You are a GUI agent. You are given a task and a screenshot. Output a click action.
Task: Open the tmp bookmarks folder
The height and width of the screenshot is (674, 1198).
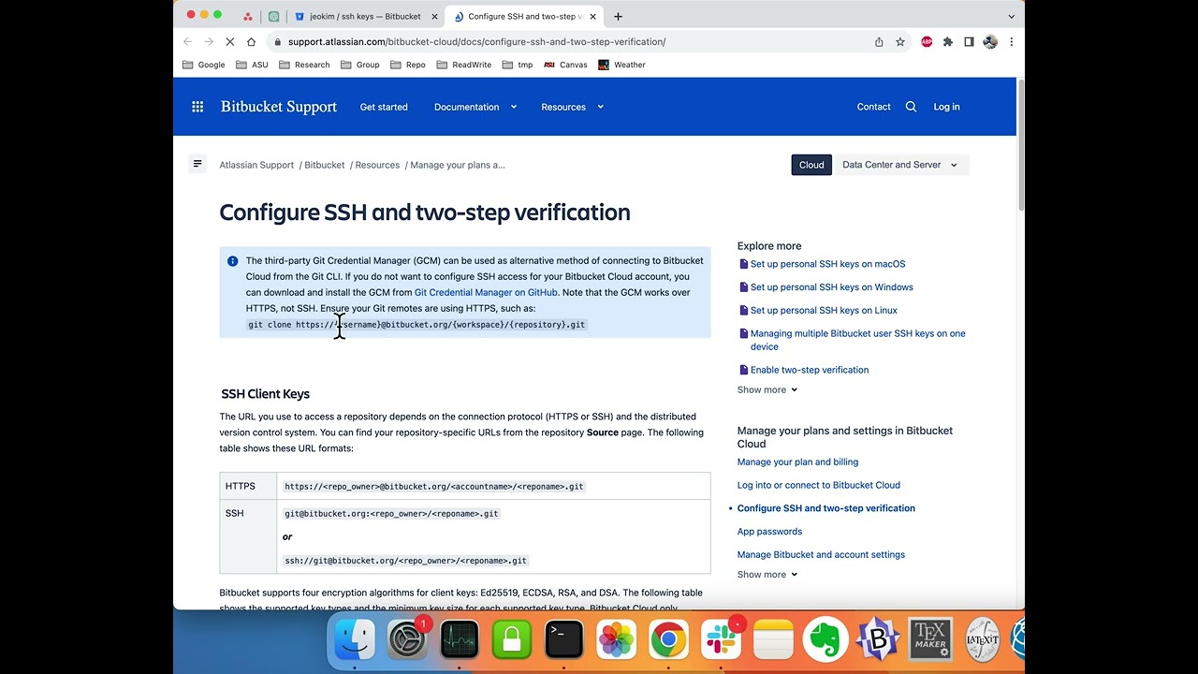tap(518, 65)
